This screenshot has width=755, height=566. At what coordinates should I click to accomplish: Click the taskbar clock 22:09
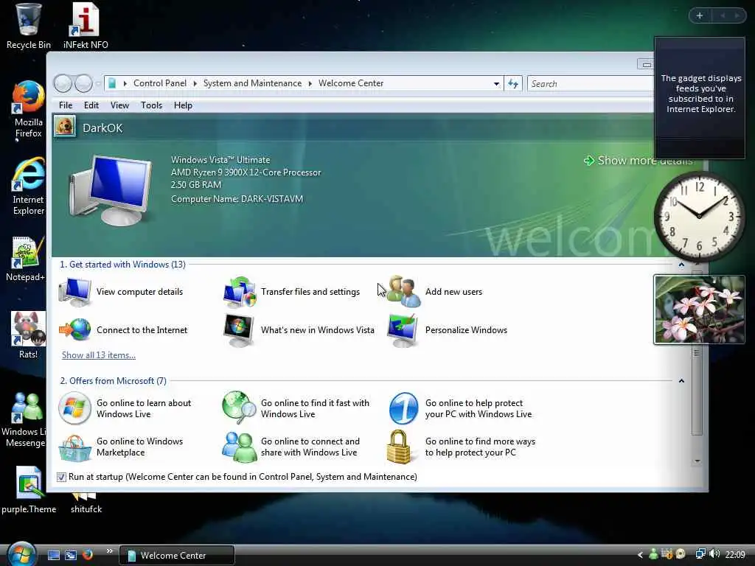point(735,555)
